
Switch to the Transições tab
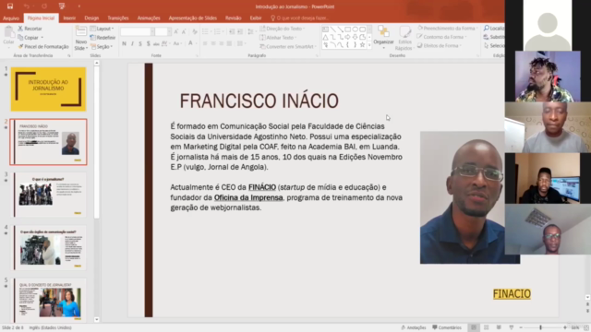click(x=118, y=18)
